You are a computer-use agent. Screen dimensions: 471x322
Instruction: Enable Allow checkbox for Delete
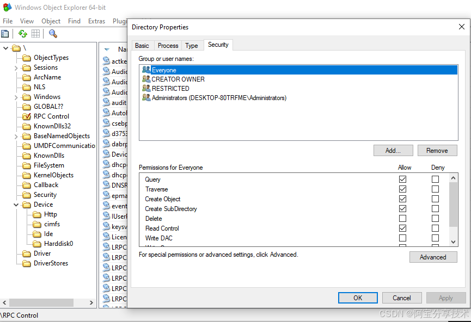coord(402,218)
